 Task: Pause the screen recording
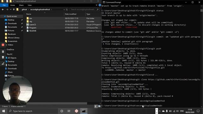pyautogui.click(x=3, y=52)
